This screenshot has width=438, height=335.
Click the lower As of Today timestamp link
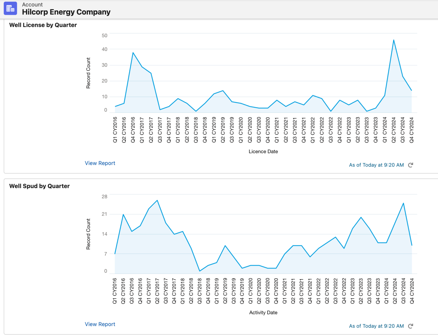pyautogui.click(x=376, y=326)
